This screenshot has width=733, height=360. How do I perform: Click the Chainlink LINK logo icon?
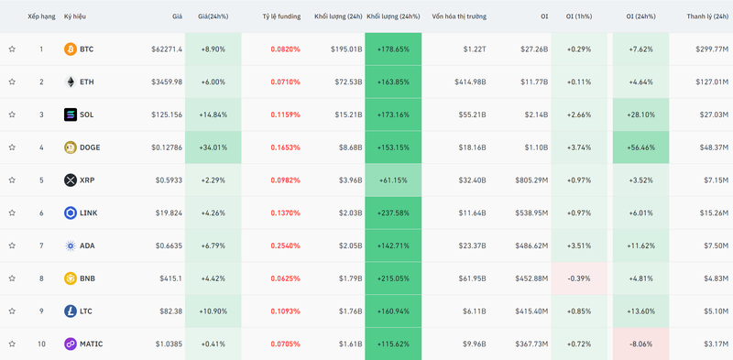click(71, 213)
